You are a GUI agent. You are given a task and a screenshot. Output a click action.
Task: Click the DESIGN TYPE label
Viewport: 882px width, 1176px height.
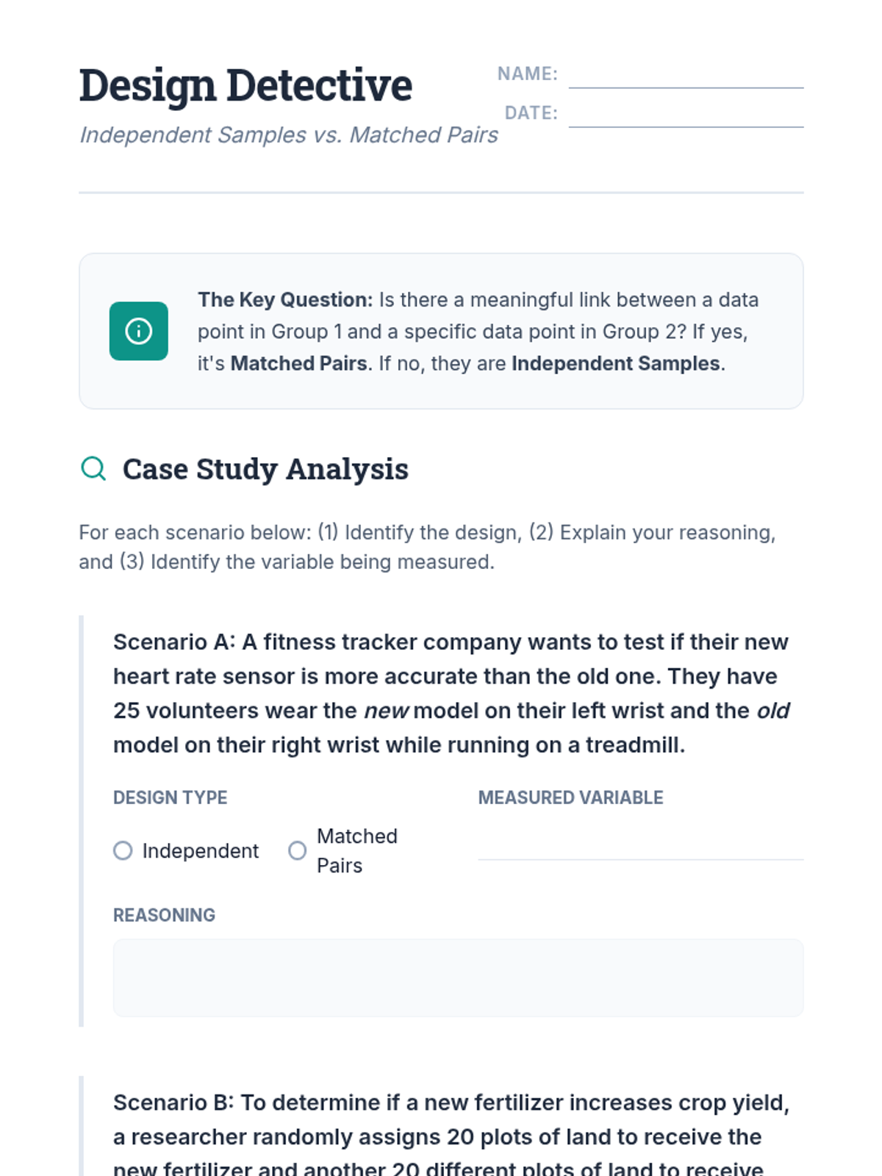tap(170, 797)
